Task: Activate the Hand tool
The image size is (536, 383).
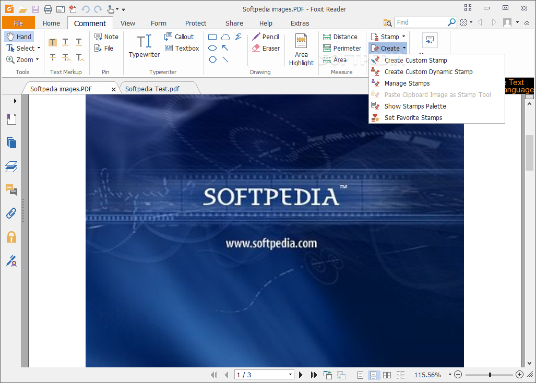Action: point(19,37)
